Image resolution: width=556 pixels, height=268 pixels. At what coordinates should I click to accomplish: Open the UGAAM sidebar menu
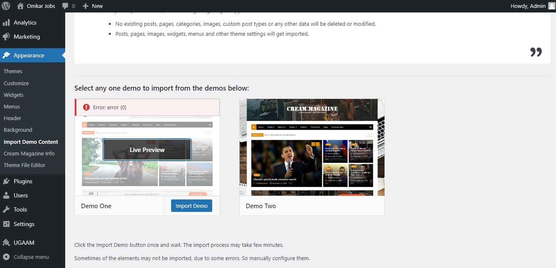coord(24,243)
